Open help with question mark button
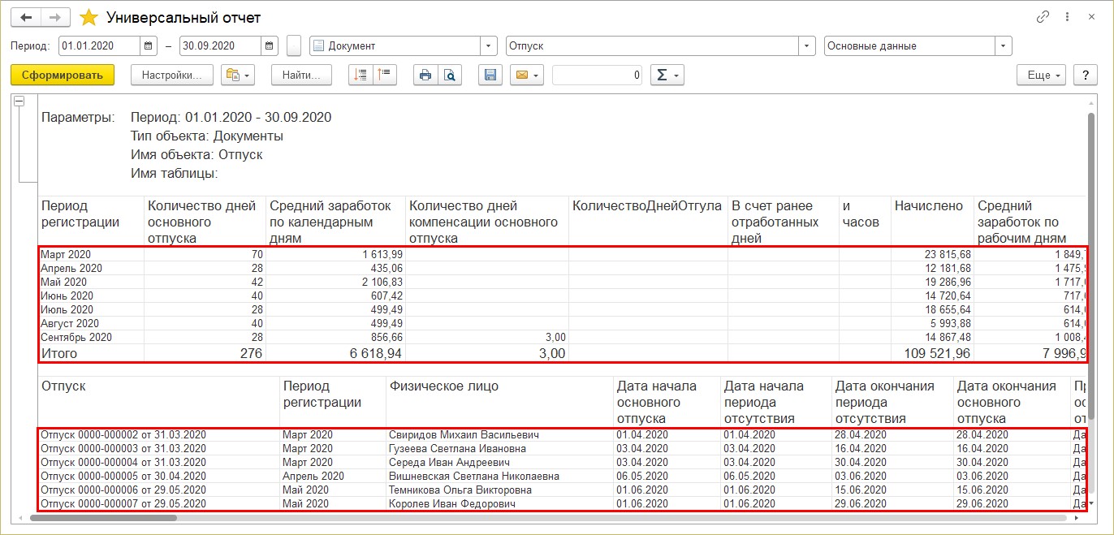Image resolution: width=1114 pixels, height=535 pixels. click(1086, 75)
